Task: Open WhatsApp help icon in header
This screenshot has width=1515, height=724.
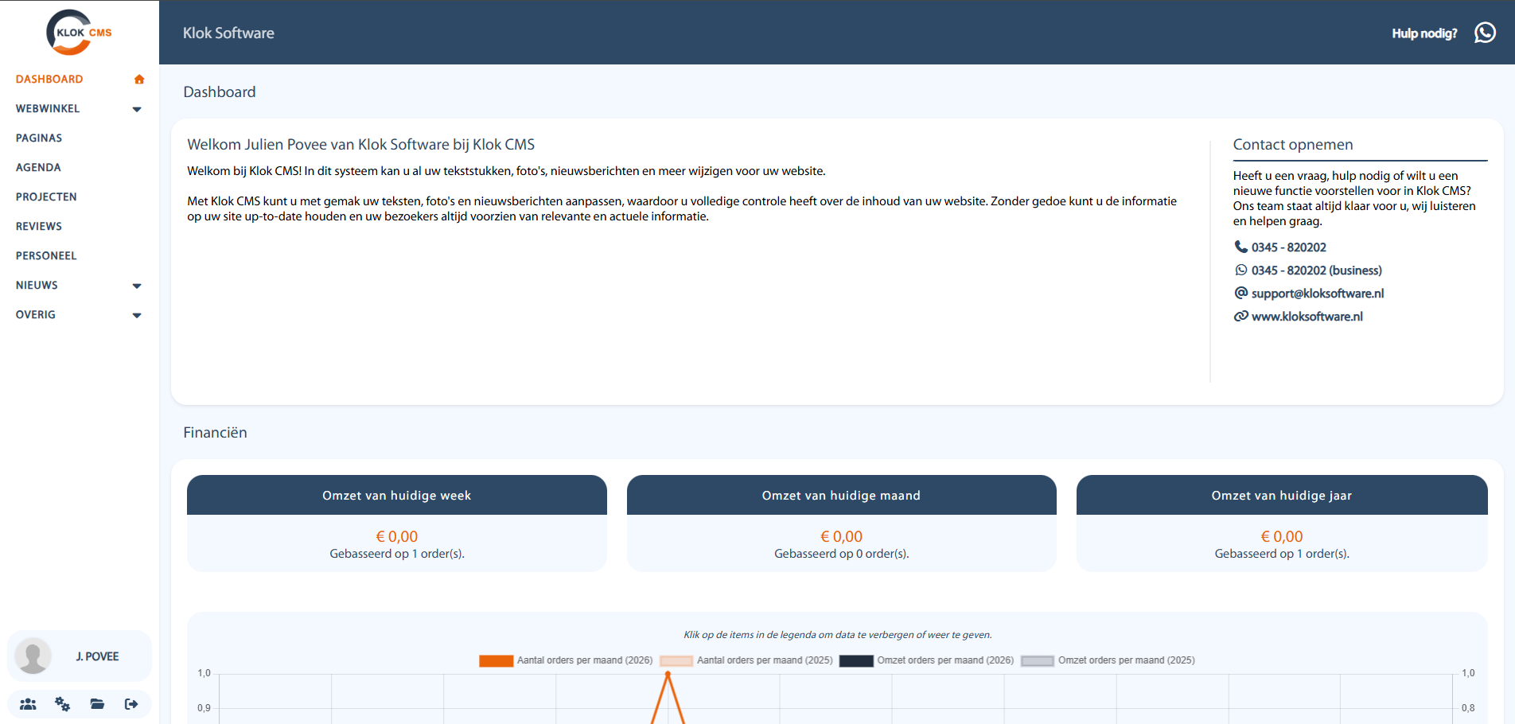Action: 1485,33
